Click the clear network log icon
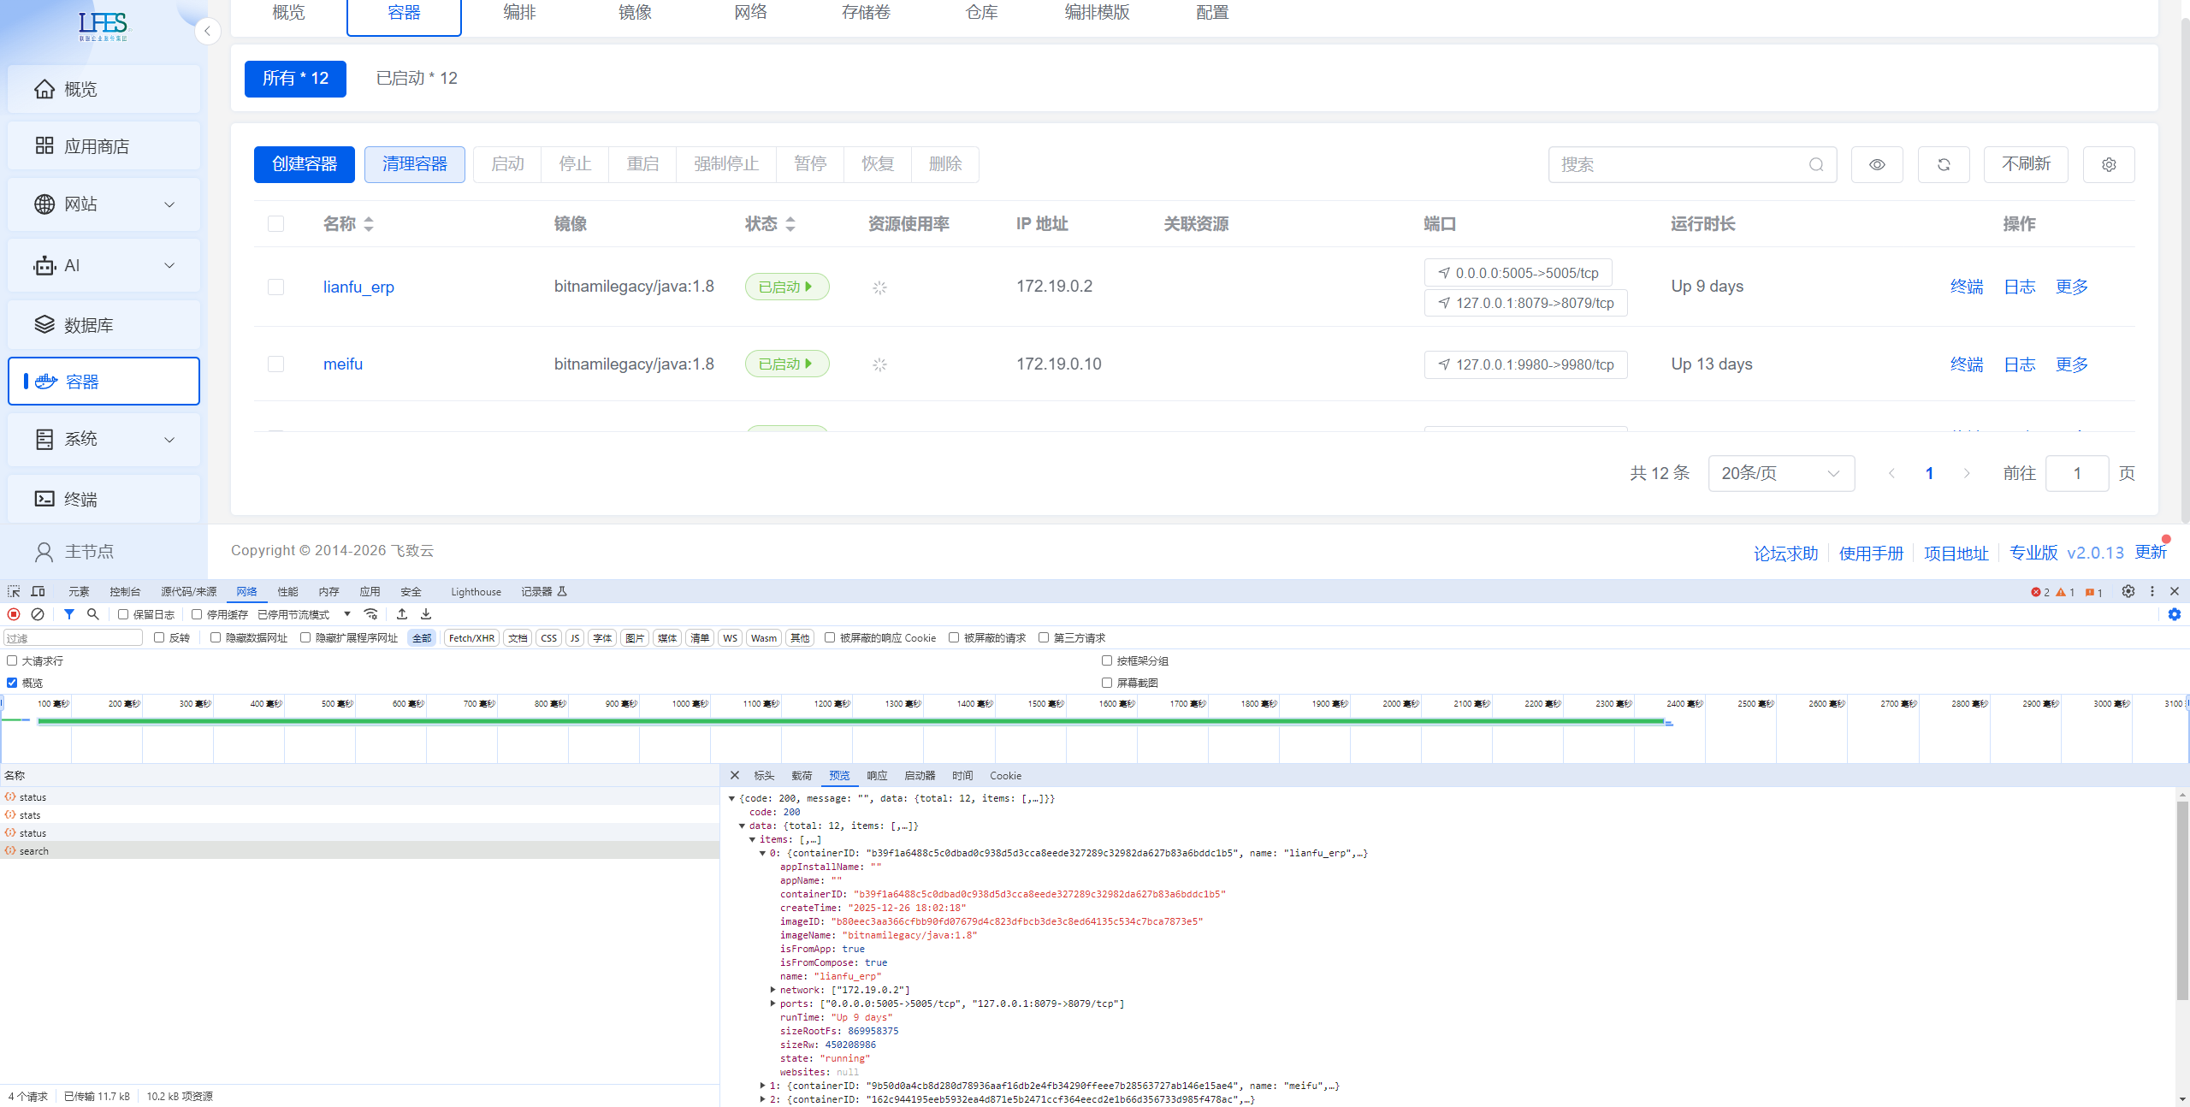Viewport: 2190px width, 1107px height. tap(38, 614)
